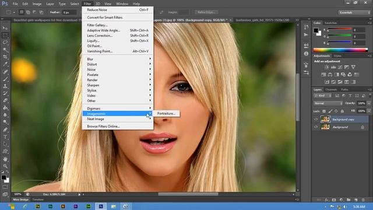Choose Filter Gallery menu item
373x210 pixels.
(118, 25)
